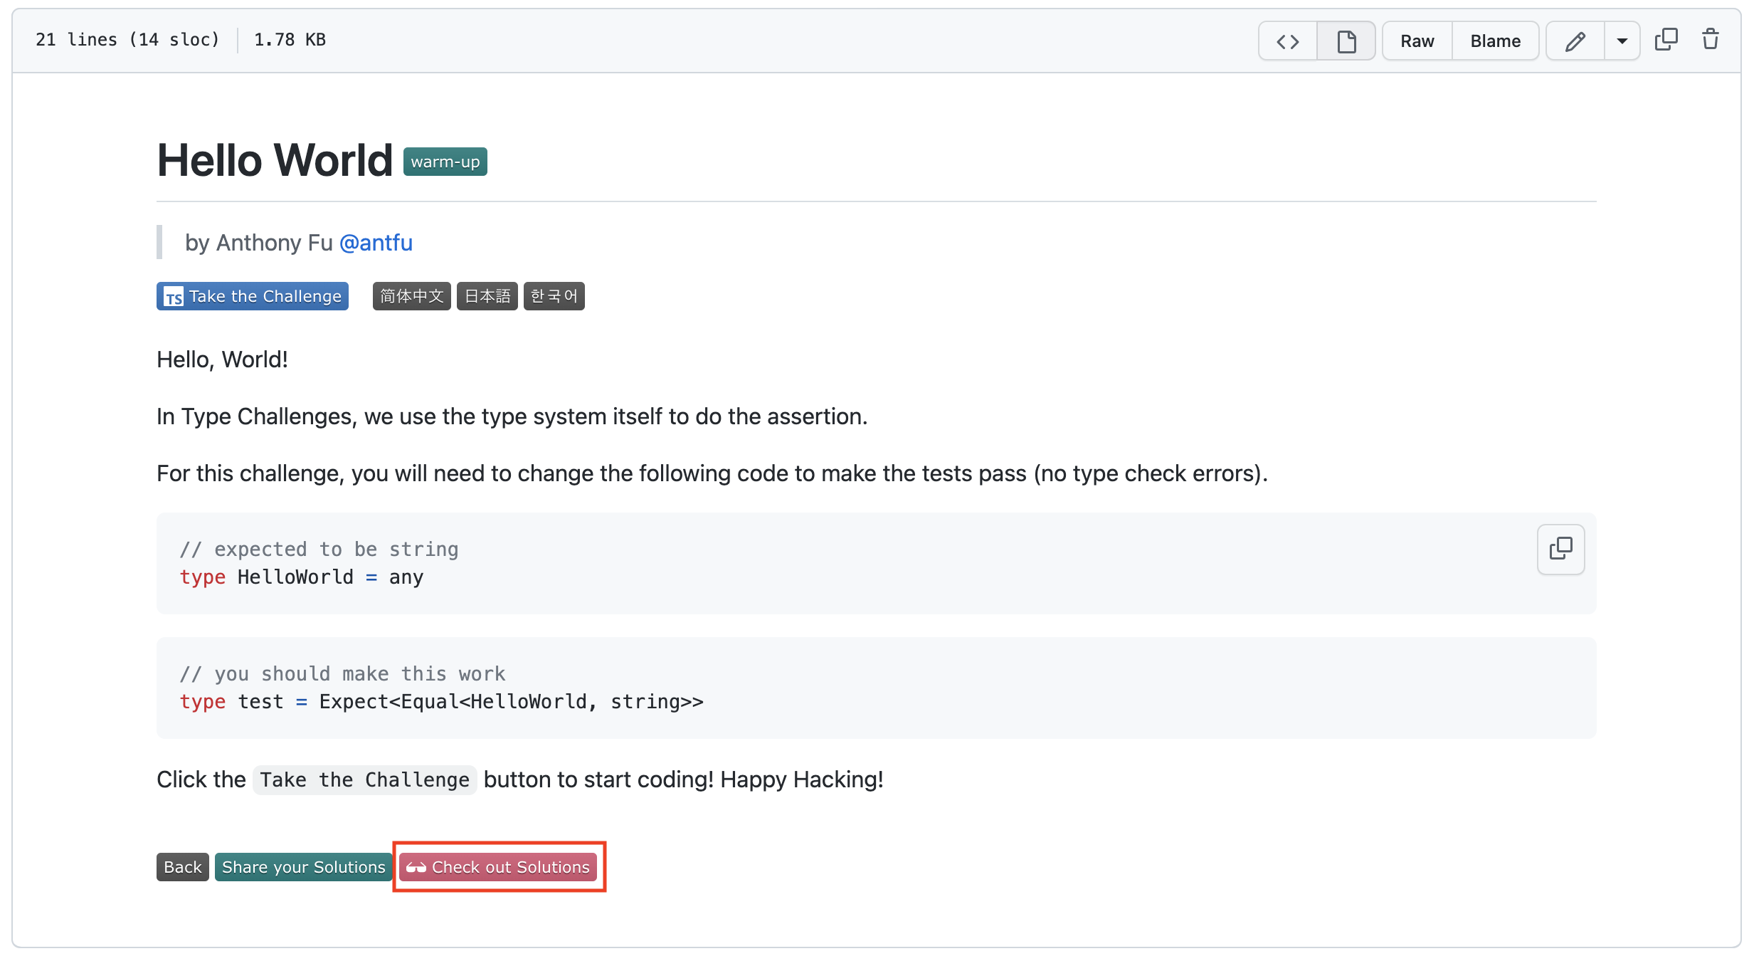Viewport: 1749px width, 961px height.
Task: Open the Blame view
Action: coord(1495,41)
